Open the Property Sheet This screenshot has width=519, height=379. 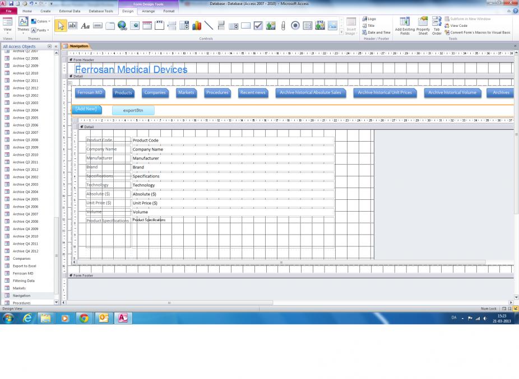point(423,26)
